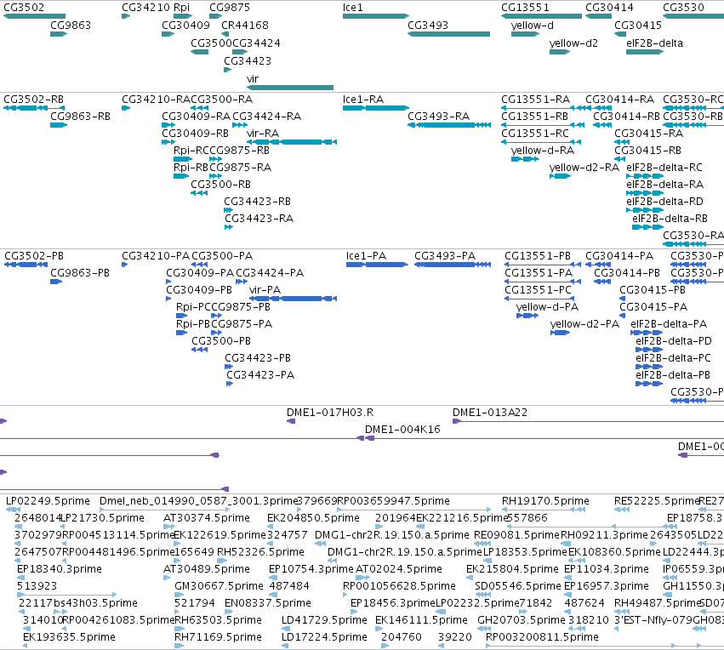724x650 pixels.
Task: Click the EK204850.5prime EST label
Action: tap(313, 518)
